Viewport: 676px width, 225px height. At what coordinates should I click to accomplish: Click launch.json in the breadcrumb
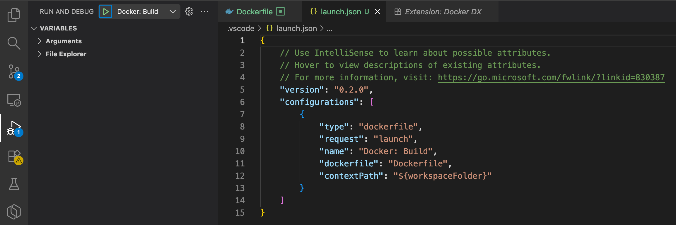tap(297, 28)
